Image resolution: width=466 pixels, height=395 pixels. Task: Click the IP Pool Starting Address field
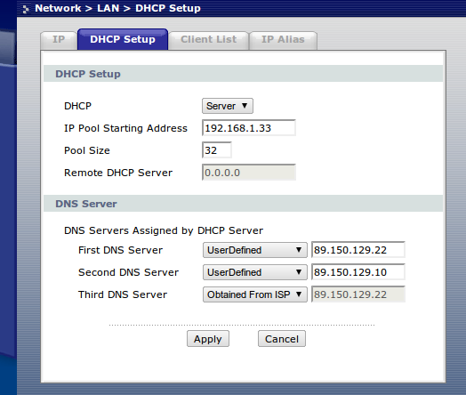[x=249, y=128]
